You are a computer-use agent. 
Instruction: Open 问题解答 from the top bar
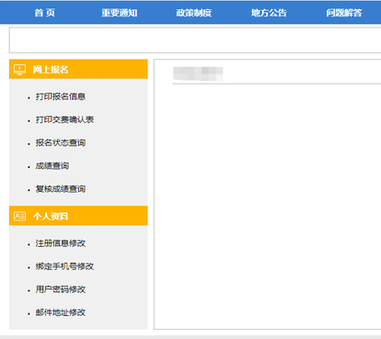click(x=344, y=13)
